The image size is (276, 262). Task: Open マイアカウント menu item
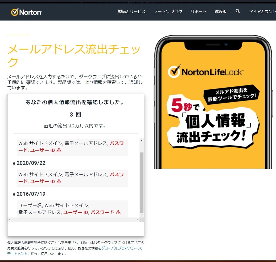point(262,12)
